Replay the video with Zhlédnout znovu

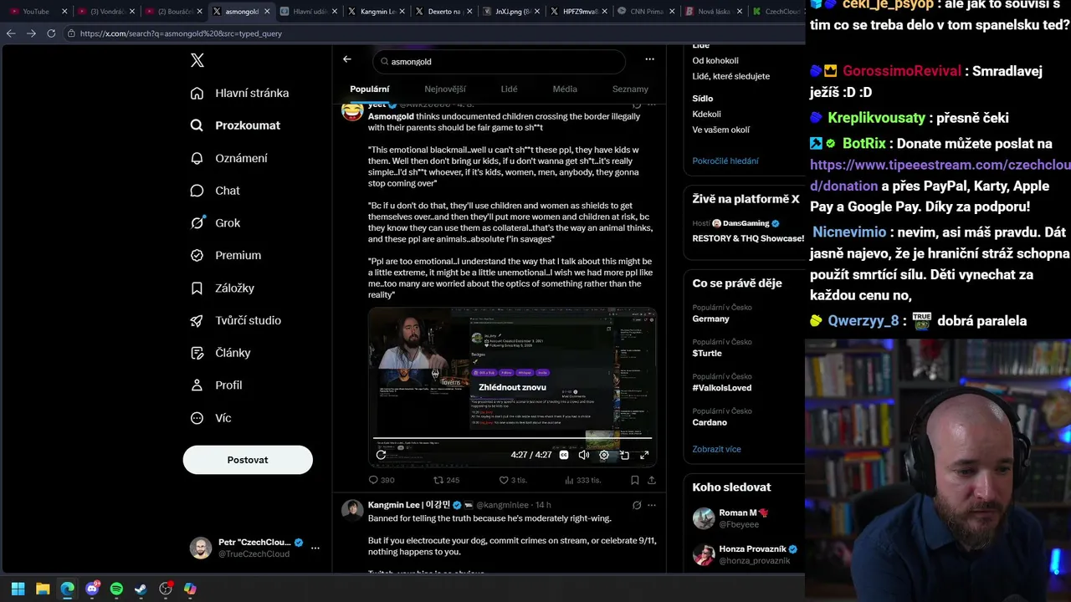(512, 387)
